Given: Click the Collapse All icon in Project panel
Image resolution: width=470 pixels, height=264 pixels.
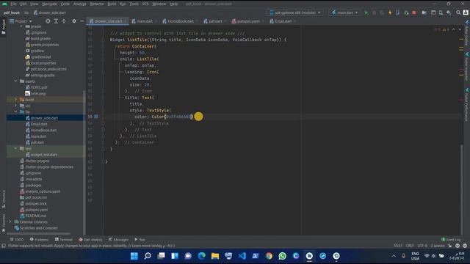Looking at the screenshot, I should (64, 21).
